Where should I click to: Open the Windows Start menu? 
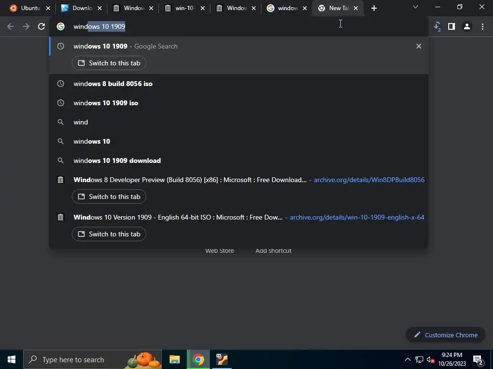tap(12, 359)
